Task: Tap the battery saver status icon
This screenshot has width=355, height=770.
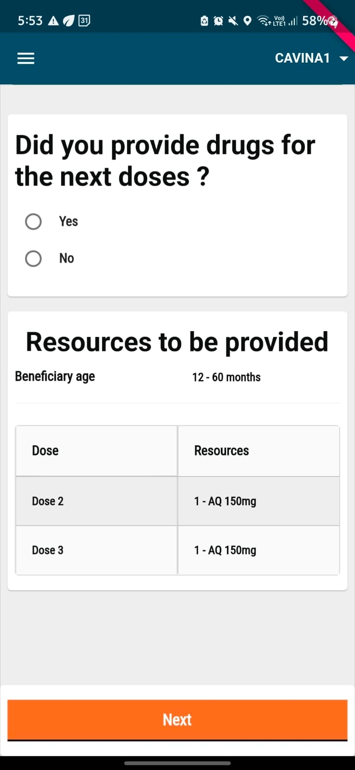Action: pyautogui.click(x=204, y=21)
